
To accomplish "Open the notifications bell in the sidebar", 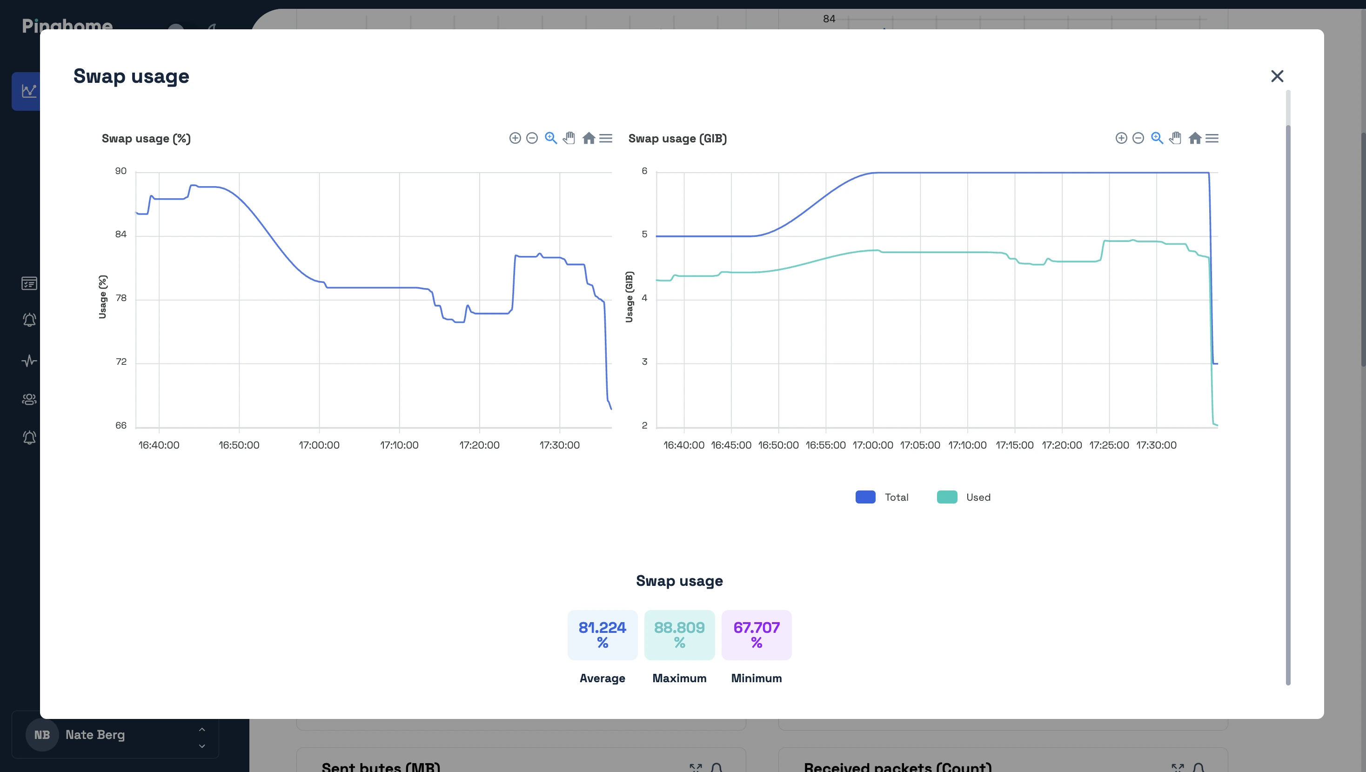I will click(x=29, y=319).
